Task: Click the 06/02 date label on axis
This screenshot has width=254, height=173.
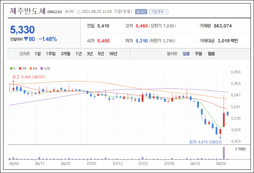Action: [14, 164]
